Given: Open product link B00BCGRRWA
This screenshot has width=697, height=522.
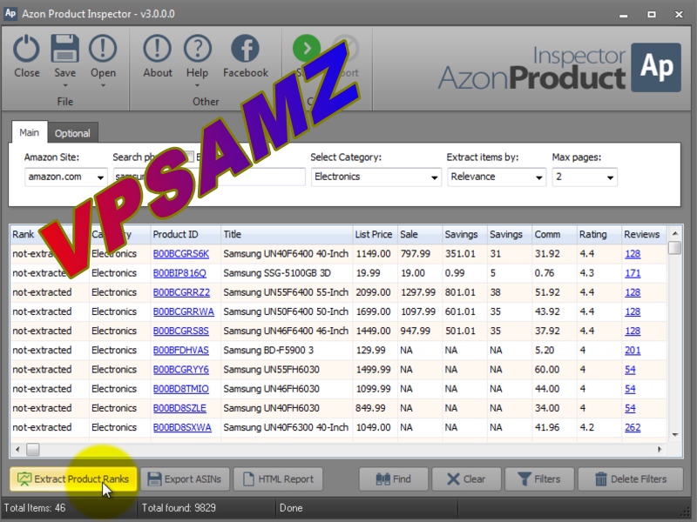Looking at the screenshot, I should click(184, 311).
